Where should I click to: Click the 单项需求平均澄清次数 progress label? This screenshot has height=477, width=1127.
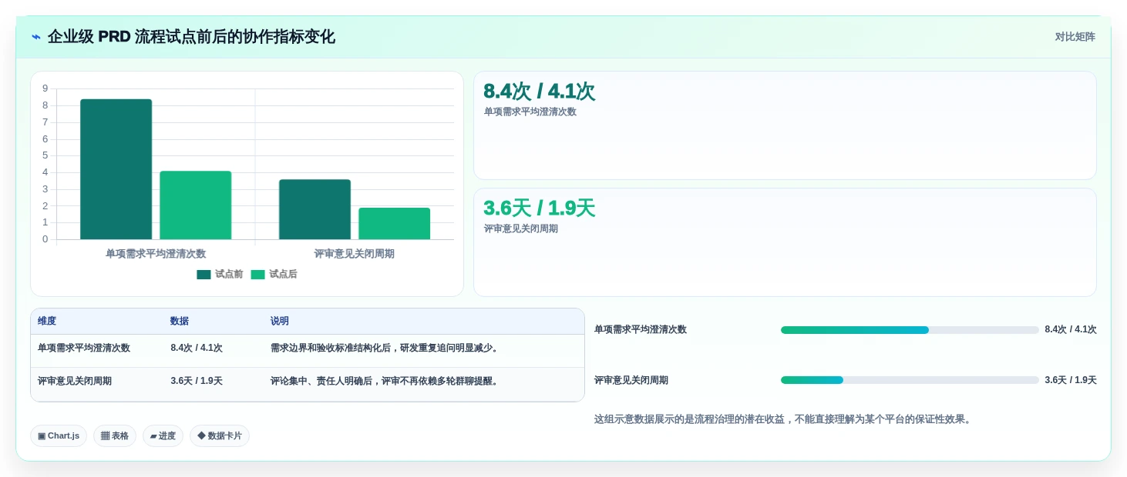coord(641,330)
